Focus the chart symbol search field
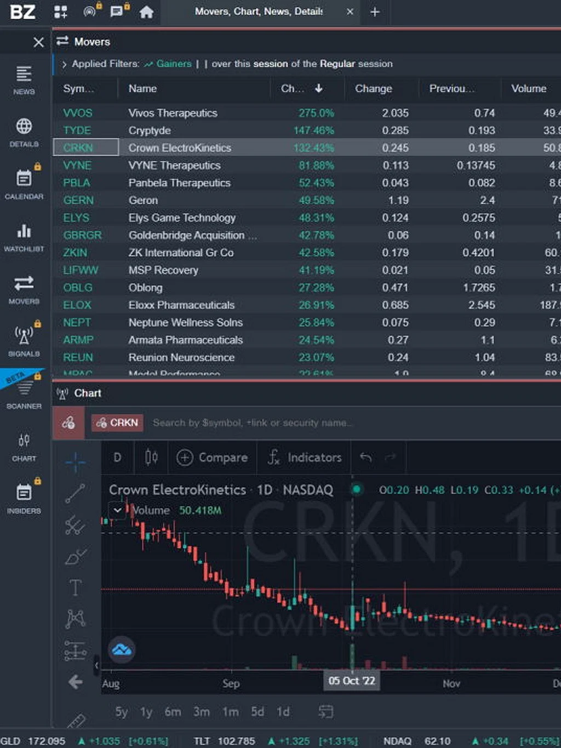561x748 pixels. tap(253, 423)
